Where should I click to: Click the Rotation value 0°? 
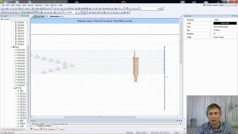(x=214, y=34)
